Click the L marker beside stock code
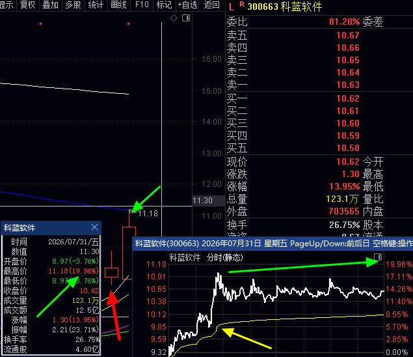 click(232, 7)
